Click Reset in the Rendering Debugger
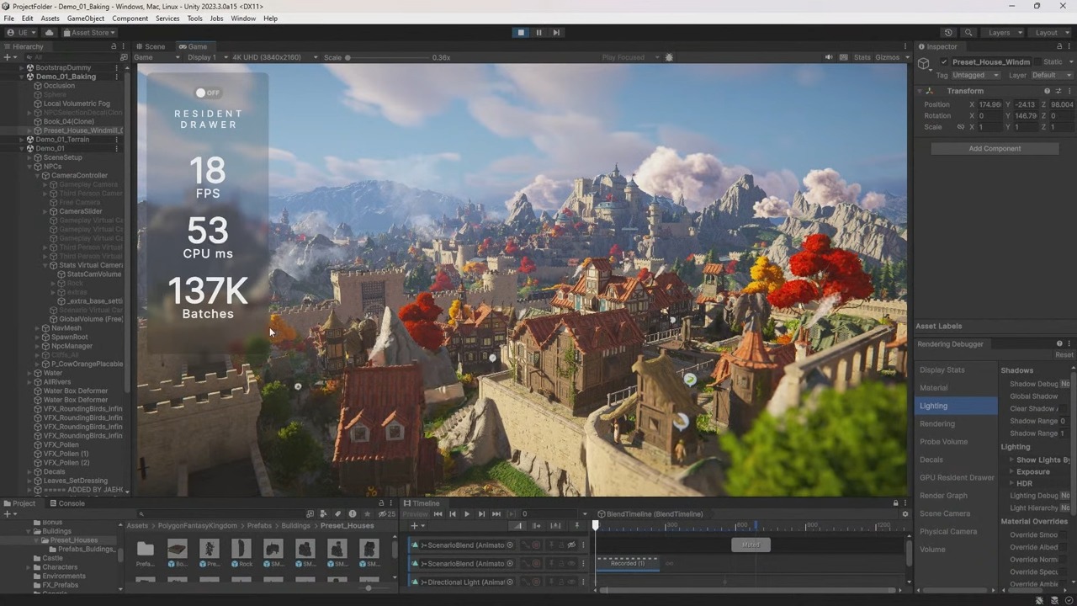The width and height of the screenshot is (1077, 606). pos(1064,354)
